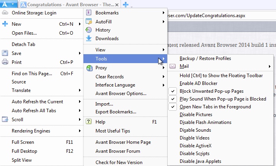Screen dimensions: 276x166
Task: Click the Save floppy disk icon
Action: [x=5, y=53]
